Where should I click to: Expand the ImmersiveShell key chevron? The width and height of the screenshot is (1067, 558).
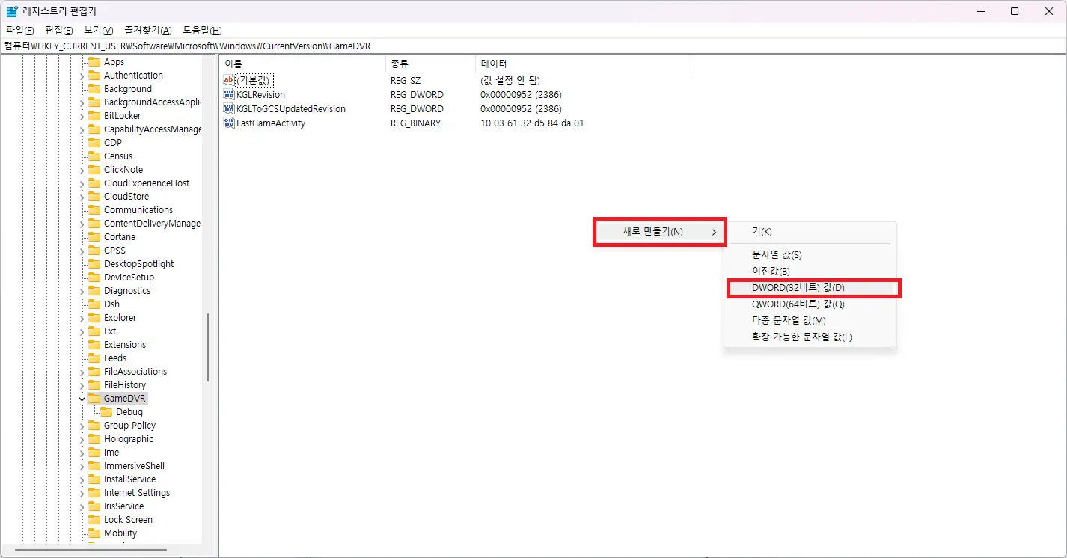82,466
